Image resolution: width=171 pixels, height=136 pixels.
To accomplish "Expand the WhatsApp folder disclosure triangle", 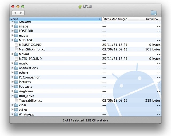I will click(13, 114).
